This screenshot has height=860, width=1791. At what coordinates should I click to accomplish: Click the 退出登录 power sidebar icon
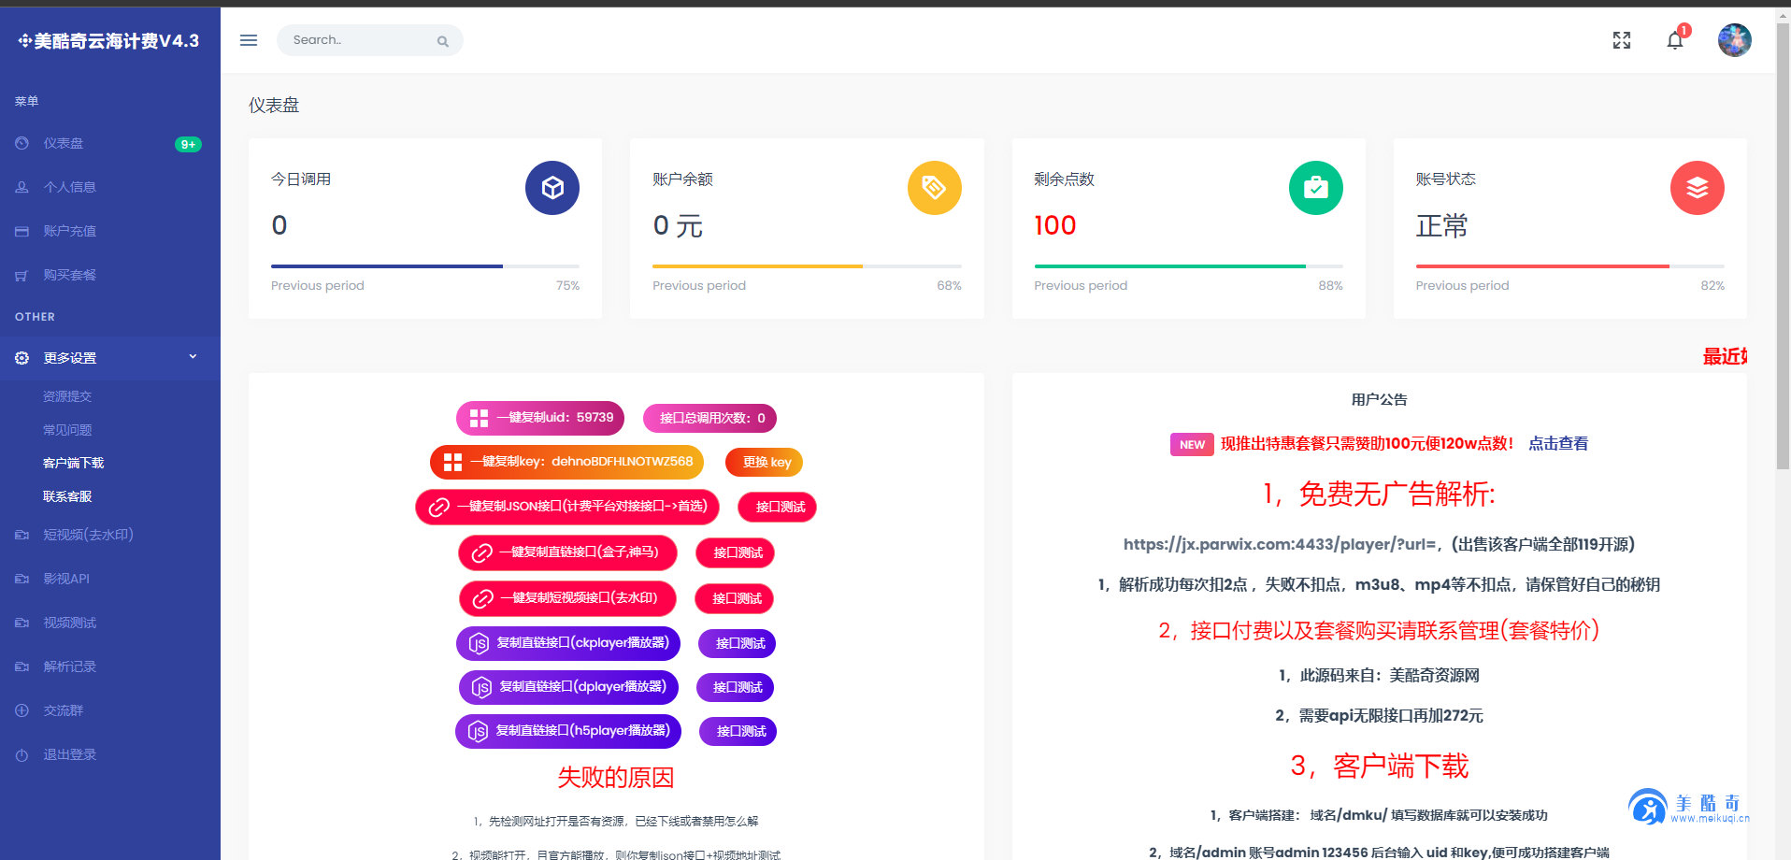pyautogui.click(x=21, y=754)
